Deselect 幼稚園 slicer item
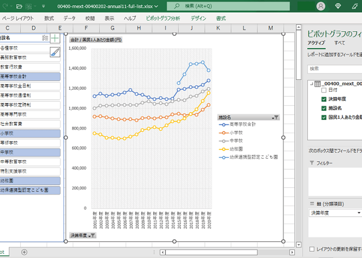 coord(30,181)
